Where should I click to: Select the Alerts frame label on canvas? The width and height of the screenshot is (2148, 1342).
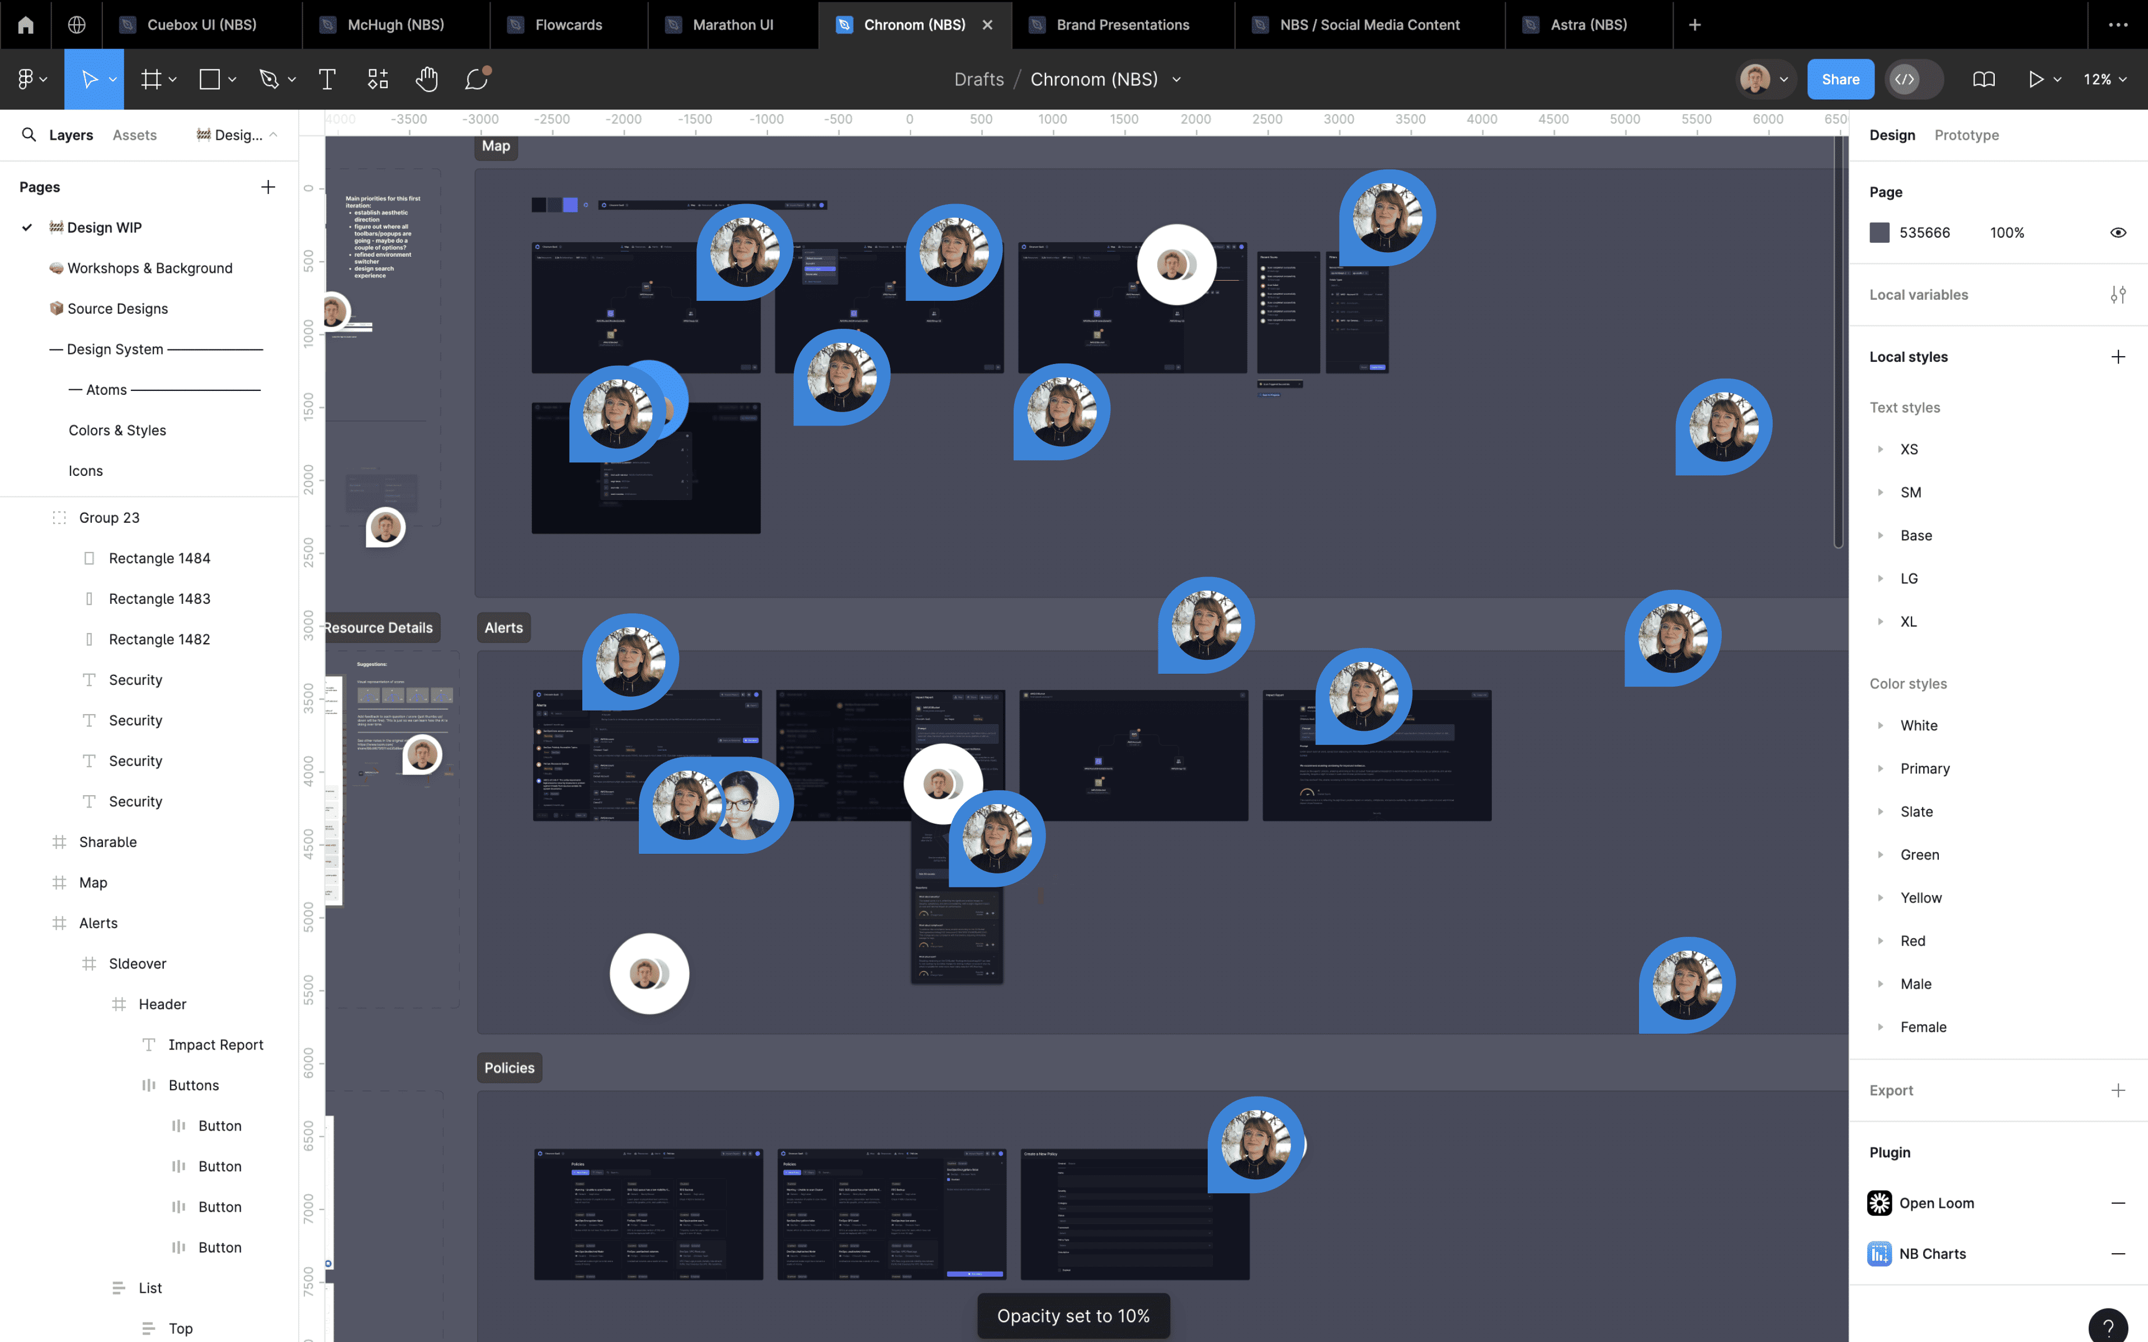(503, 627)
